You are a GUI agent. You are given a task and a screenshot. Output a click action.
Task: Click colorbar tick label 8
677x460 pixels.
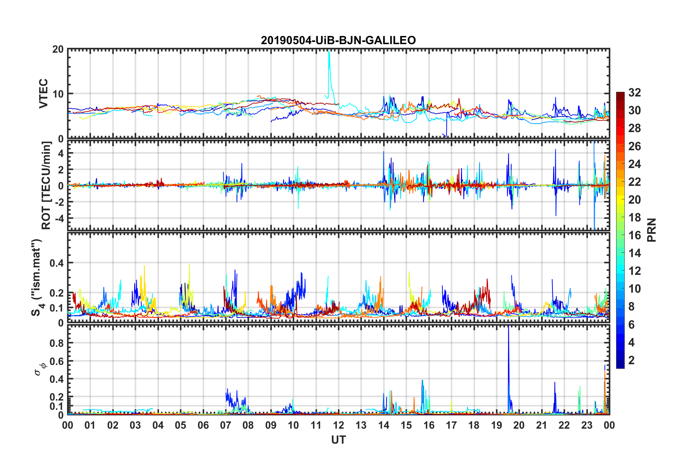(631, 306)
